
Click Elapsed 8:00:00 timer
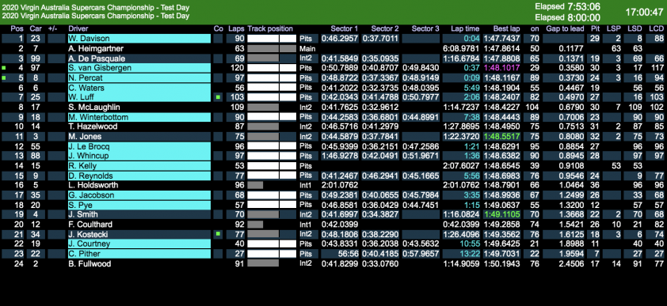[567, 18]
